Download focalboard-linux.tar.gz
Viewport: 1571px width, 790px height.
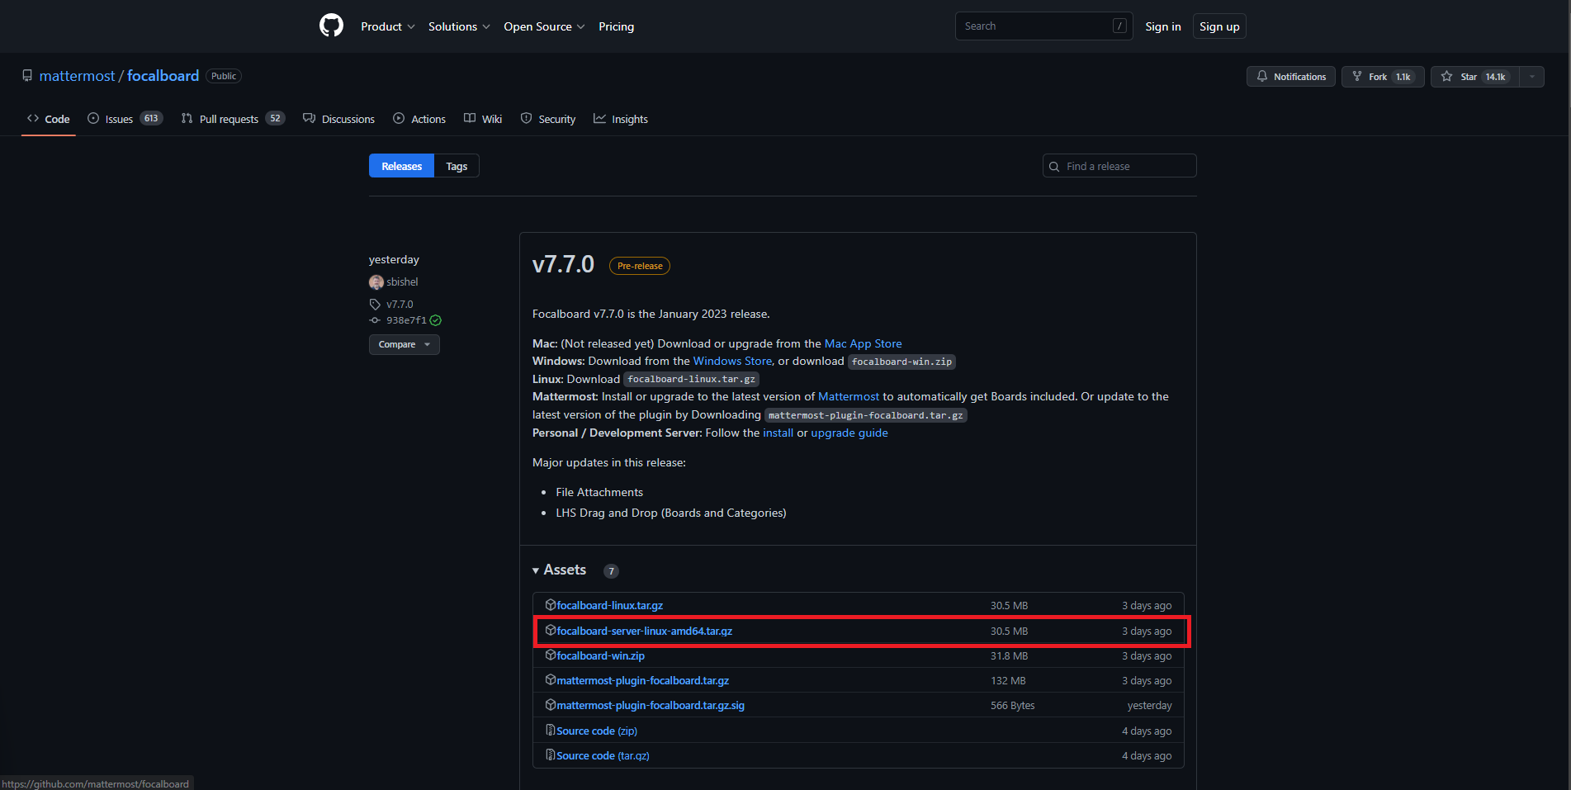tap(609, 605)
